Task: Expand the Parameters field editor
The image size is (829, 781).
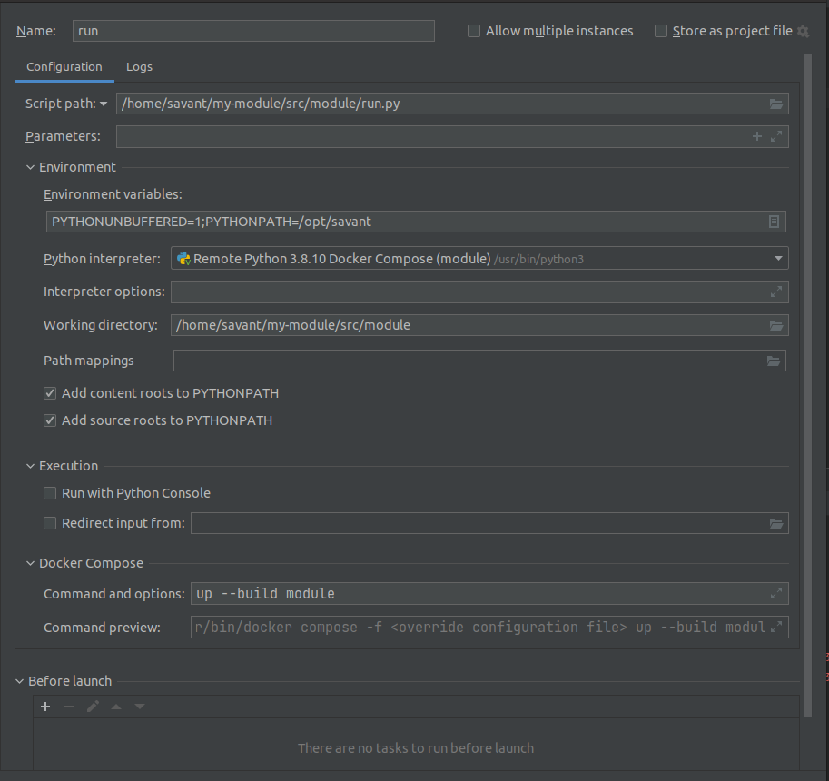Action: coord(776,136)
